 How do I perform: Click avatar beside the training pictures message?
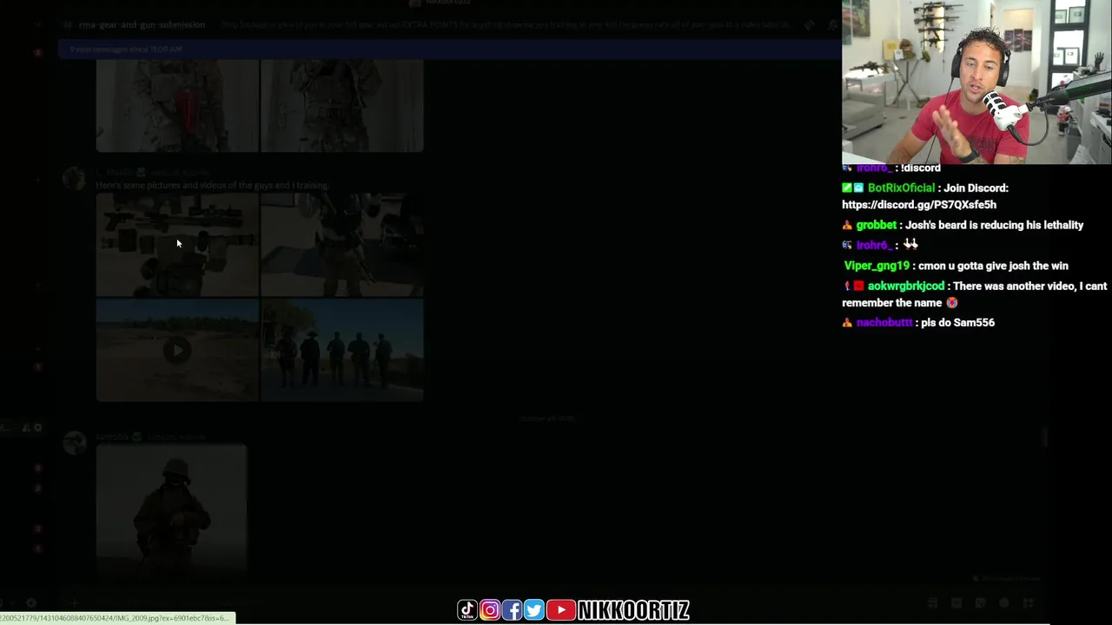tap(75, 179)
